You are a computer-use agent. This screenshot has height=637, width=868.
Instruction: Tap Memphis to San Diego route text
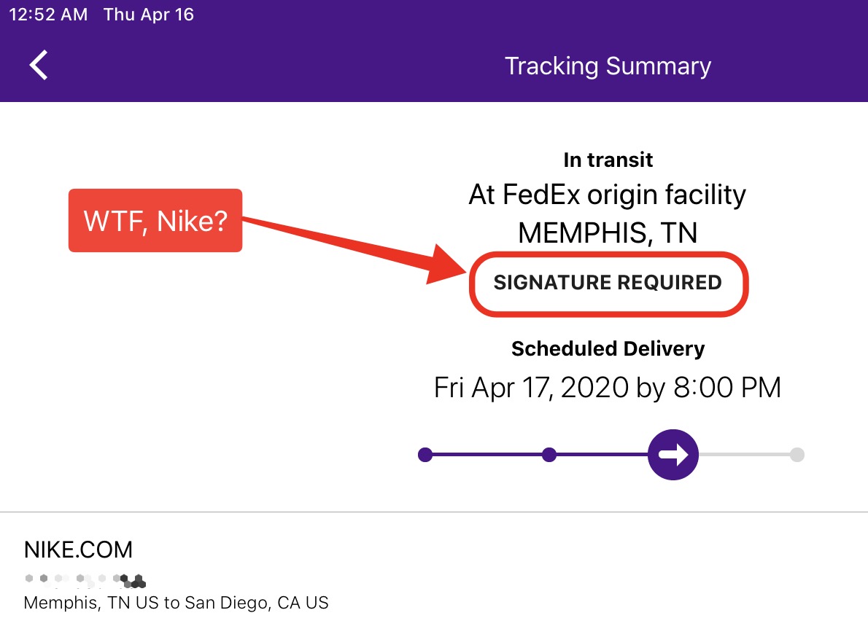click(x=176, y=603)
